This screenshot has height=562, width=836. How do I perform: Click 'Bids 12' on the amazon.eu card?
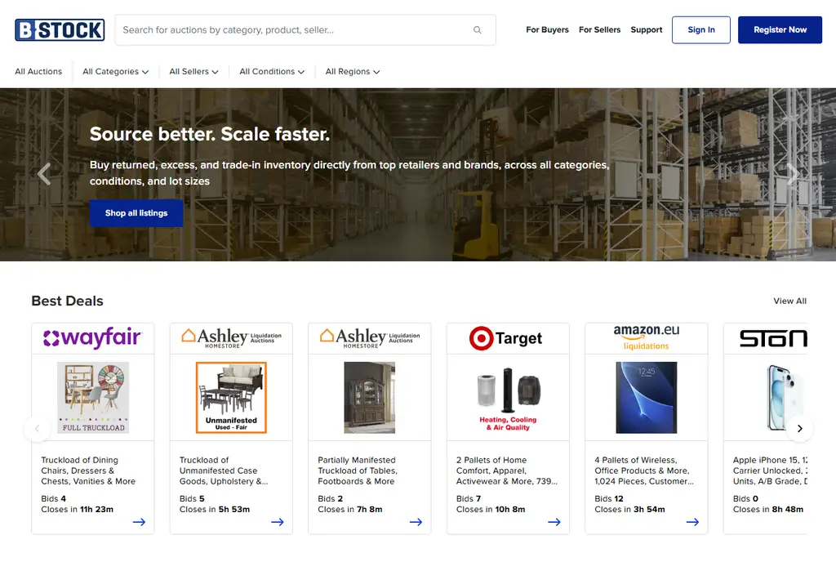click(x=609, y=498)
